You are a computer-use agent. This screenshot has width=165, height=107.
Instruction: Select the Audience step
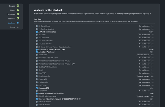click(12, 23)
